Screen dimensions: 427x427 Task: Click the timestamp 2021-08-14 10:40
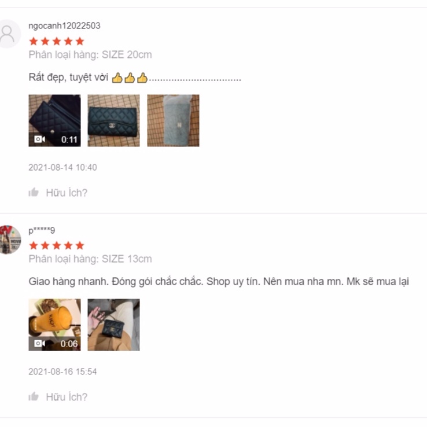(x=62, y=167)
